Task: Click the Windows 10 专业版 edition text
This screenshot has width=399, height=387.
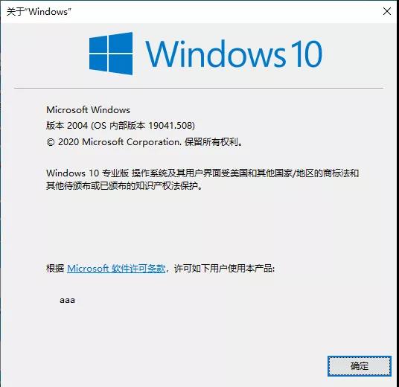Action: (x=88, y=173)
